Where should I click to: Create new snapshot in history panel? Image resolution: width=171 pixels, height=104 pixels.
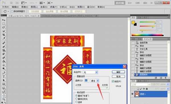(x=161, y=78)
